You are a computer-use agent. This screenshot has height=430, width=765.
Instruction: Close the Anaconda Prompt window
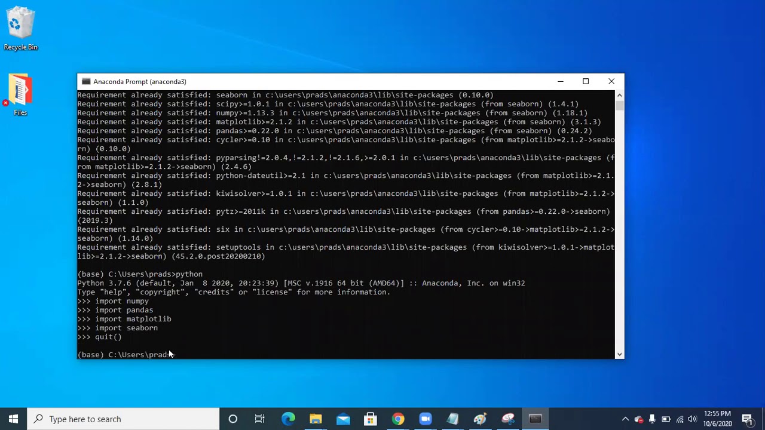(x=611, y=82)
